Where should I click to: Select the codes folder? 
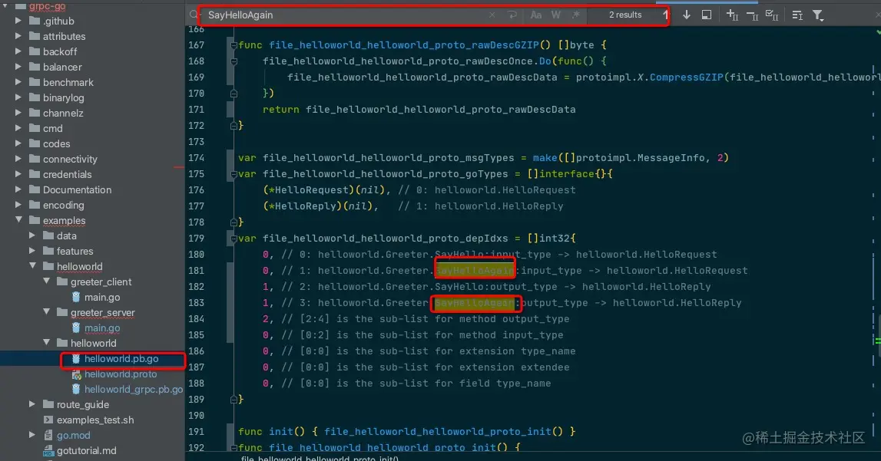click(x=56, y=143)
